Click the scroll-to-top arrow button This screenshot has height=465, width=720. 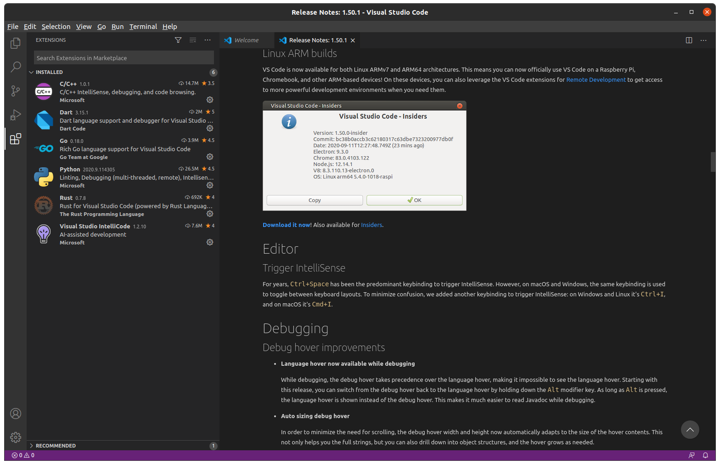coord(690,430)
